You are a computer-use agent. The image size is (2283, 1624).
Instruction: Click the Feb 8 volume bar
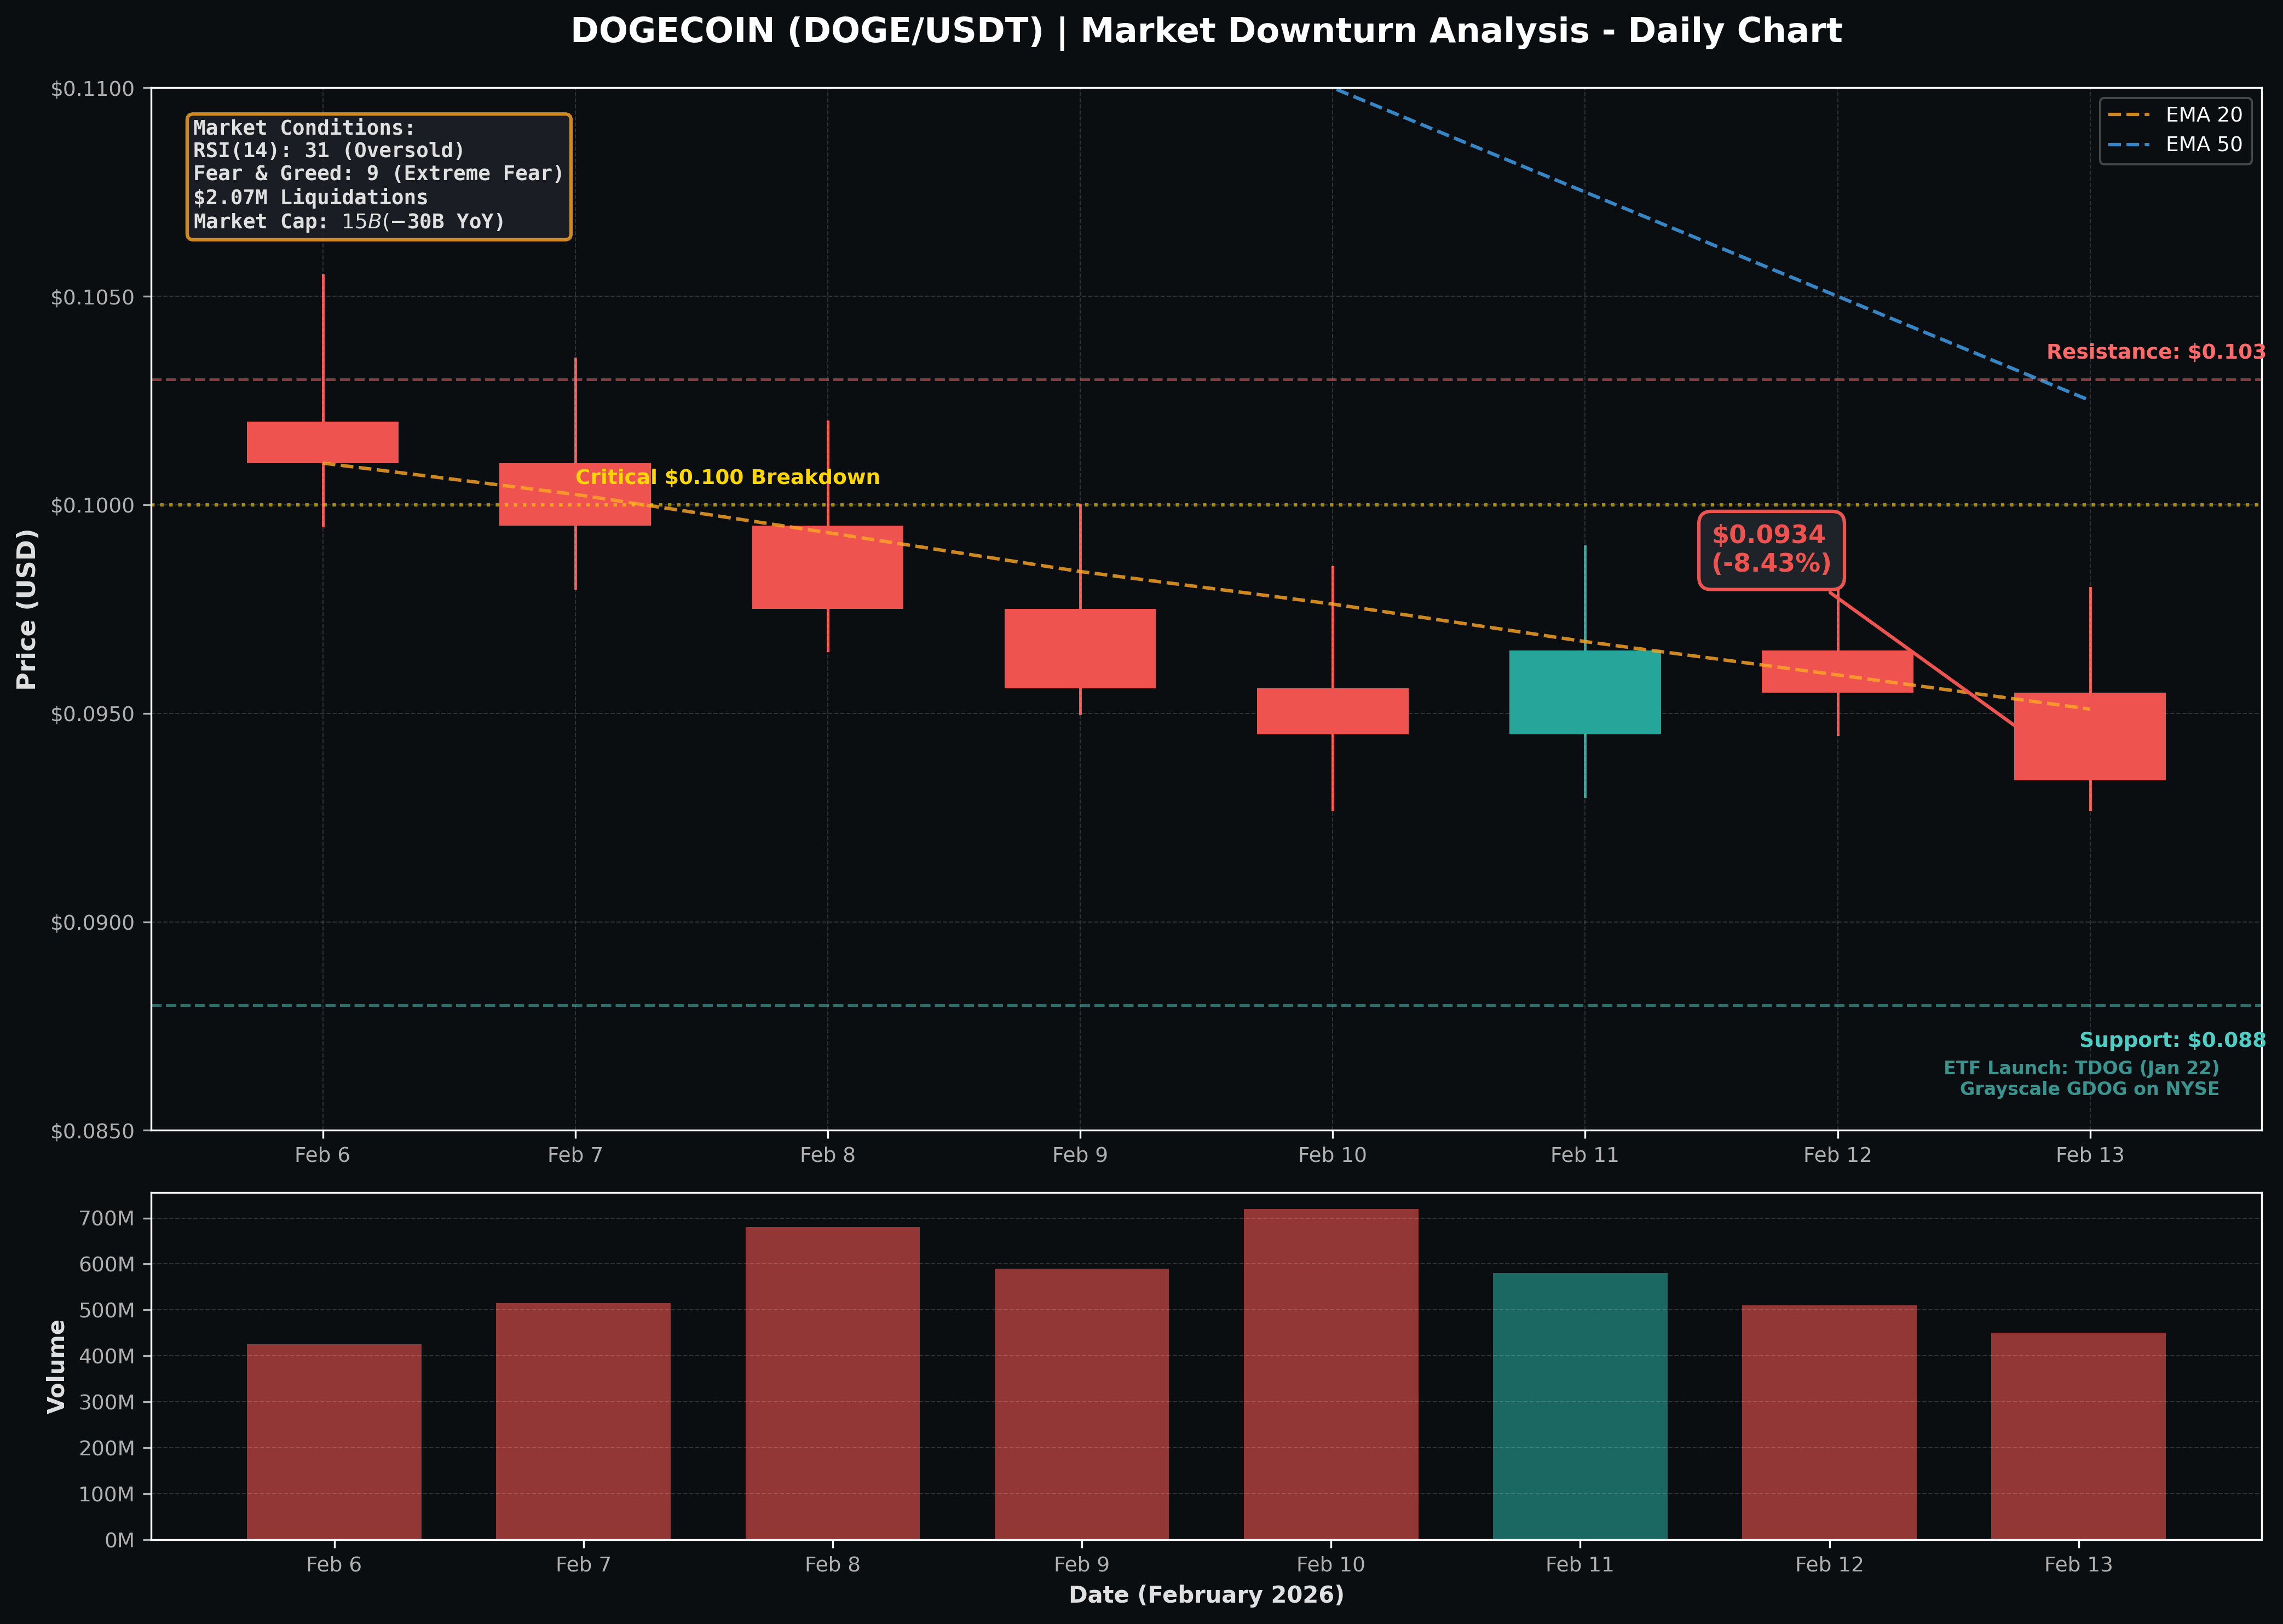832,1383
